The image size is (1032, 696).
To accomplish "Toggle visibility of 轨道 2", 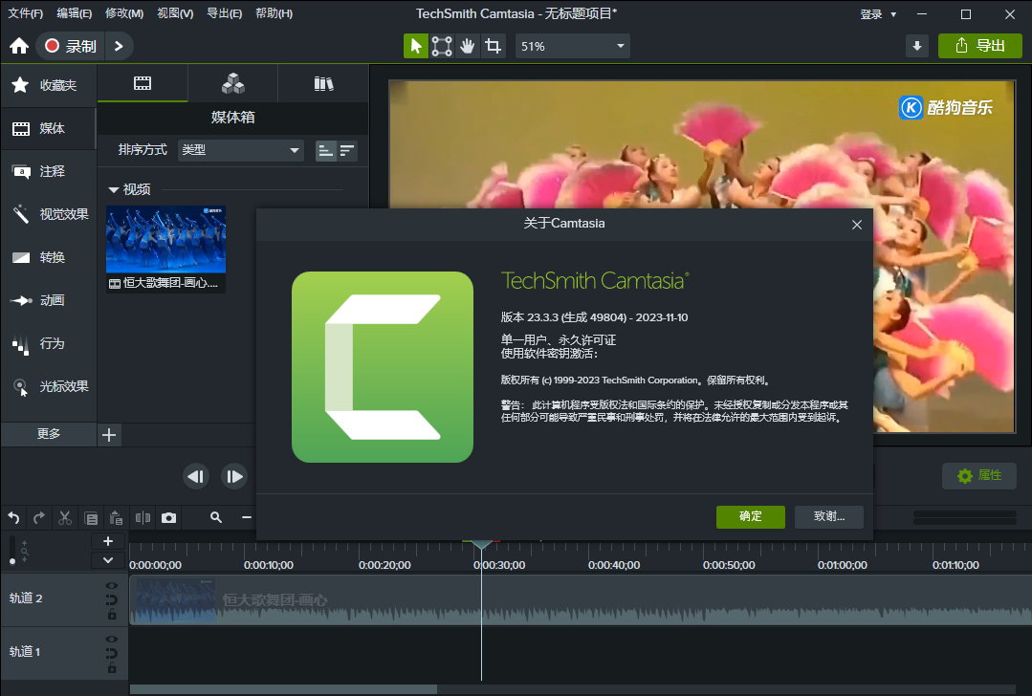I will [x=112, y=585].
